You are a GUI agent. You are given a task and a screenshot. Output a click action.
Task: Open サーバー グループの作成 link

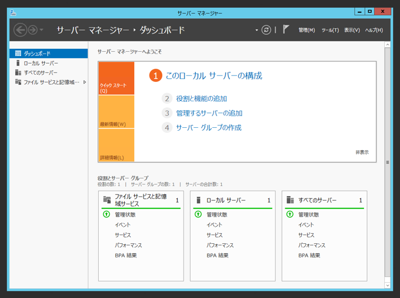coord(209,128)
